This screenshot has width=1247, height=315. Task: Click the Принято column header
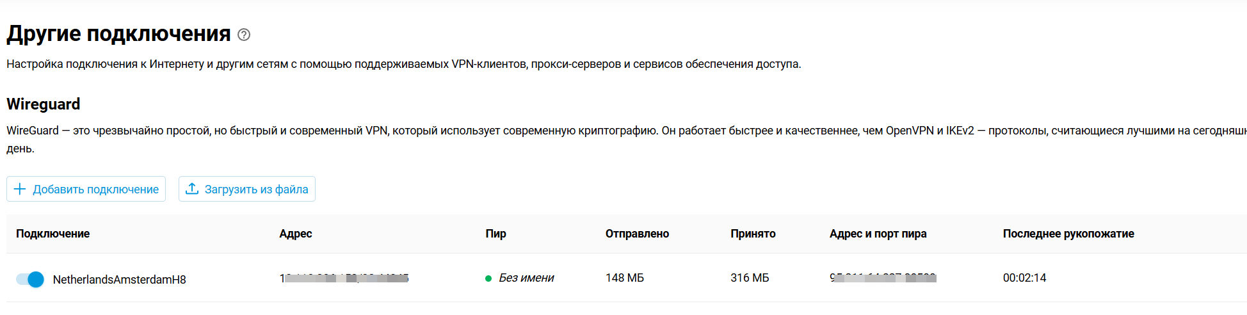click(x=753, y=234)
